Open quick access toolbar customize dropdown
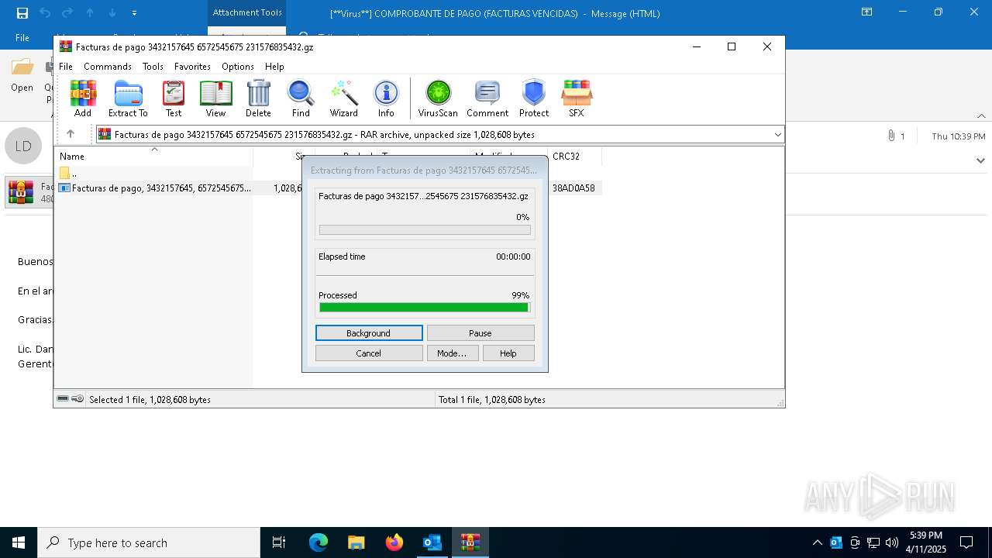992x558 pixels. tap(134, 13)
